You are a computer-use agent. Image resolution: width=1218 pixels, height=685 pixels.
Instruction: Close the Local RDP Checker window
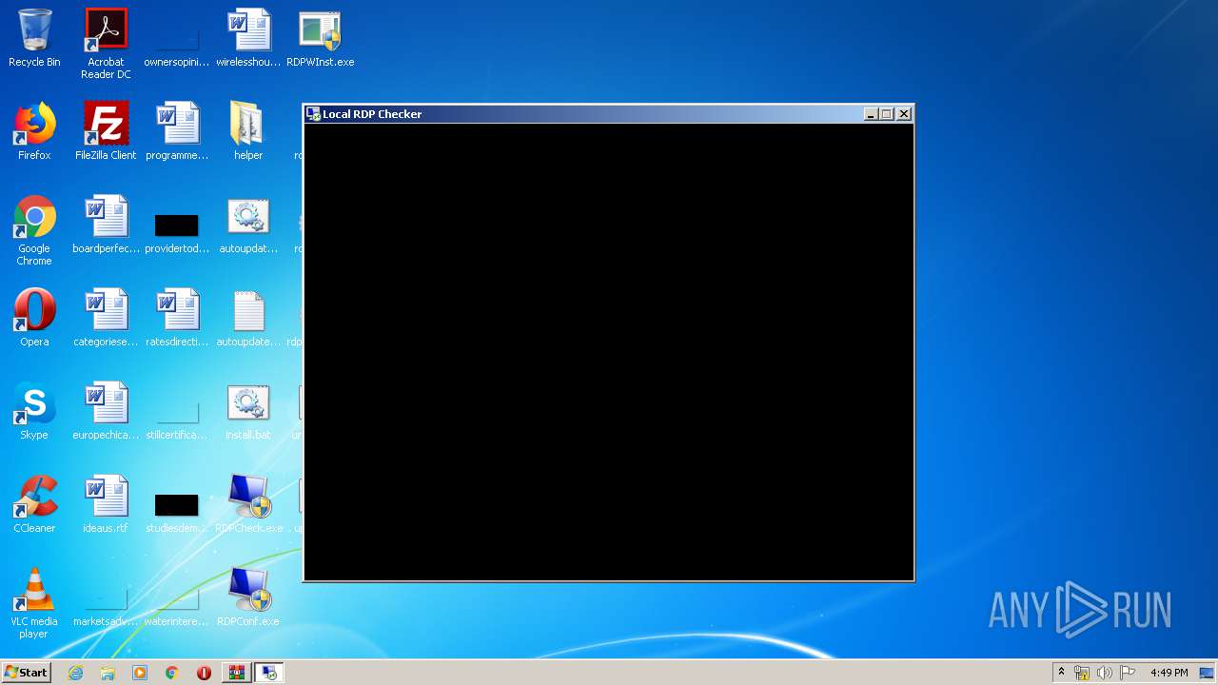904,114
